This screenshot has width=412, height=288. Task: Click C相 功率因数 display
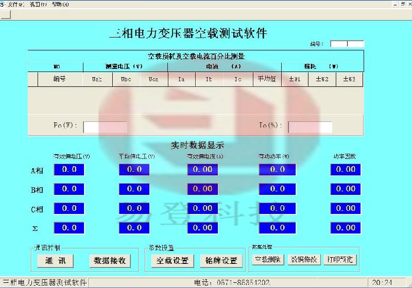[x=346, y=208]
